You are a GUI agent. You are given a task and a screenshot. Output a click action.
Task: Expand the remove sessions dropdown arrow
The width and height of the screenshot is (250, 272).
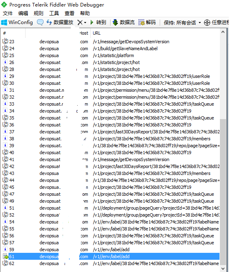coord(85,22)
